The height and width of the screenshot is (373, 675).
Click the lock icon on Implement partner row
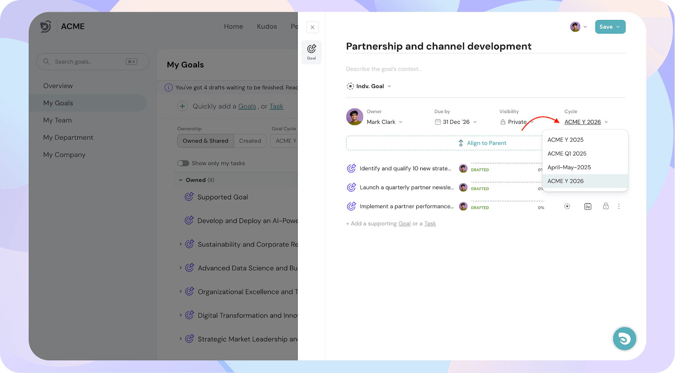pyautogui.click(x=605, y=206)
